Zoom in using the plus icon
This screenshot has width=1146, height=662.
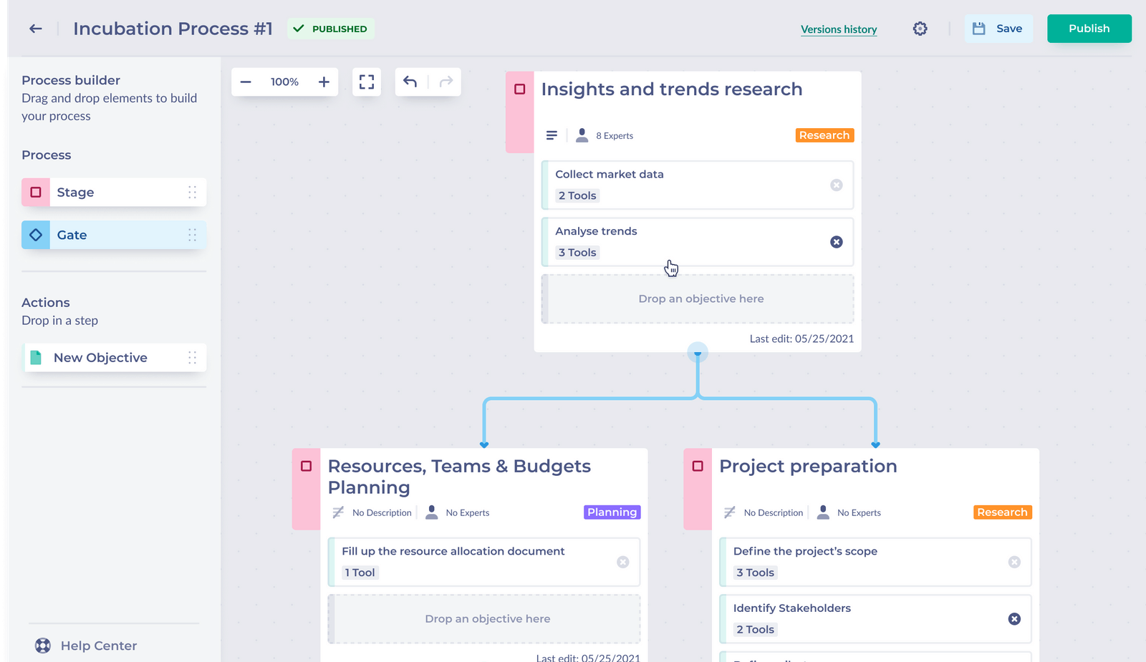tap(324, 82)
